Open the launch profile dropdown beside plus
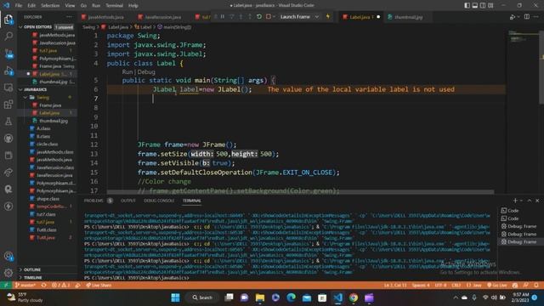 [521, 201]
